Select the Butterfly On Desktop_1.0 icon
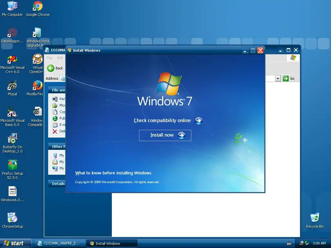Viewport: 331px width, 248px height. coord(12,143)
